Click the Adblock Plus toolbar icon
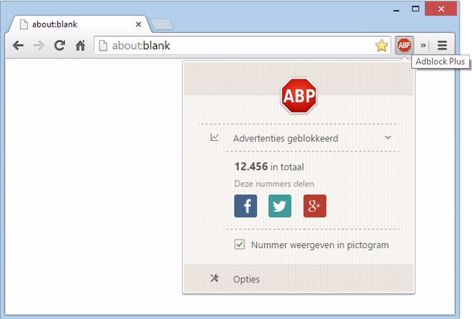The width and height of the screenshot is (472, 319). [x=404, y=45]
